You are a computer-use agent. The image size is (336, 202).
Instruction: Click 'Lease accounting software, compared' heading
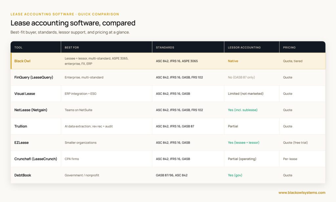click(x=73, y=23)
